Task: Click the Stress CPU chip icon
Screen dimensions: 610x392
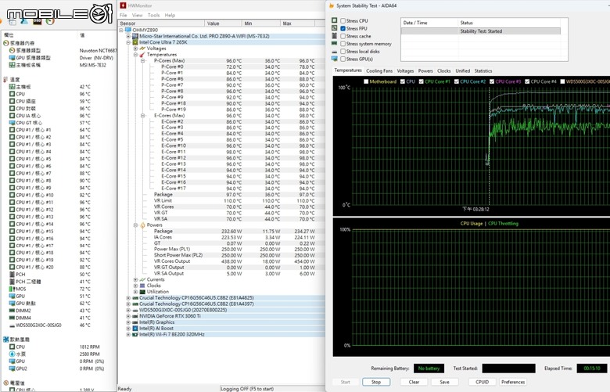Action: tap(334, 20)
